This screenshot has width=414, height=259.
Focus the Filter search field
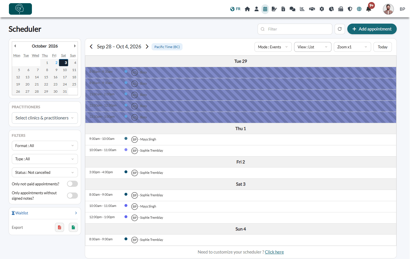(295, 29)
